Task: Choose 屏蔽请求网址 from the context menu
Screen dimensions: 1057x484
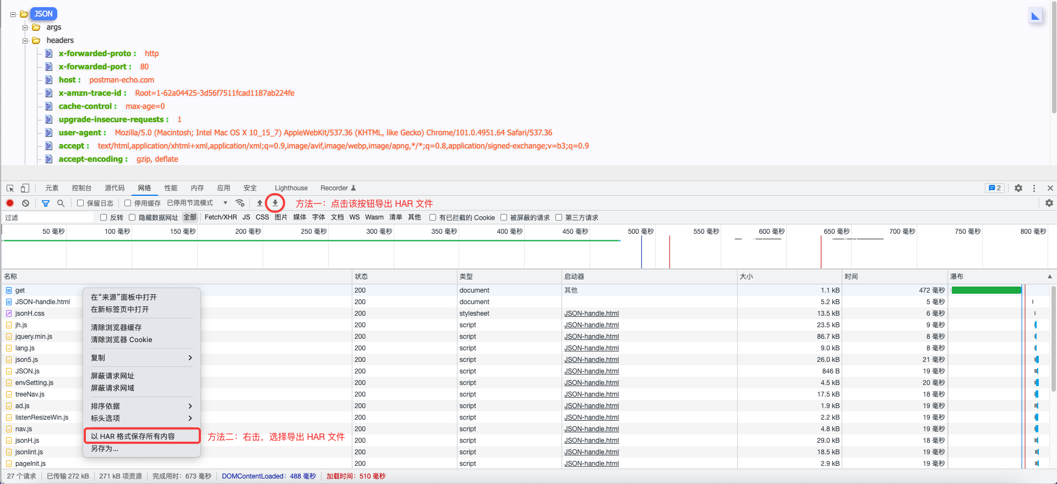Action: click(141, 376)
